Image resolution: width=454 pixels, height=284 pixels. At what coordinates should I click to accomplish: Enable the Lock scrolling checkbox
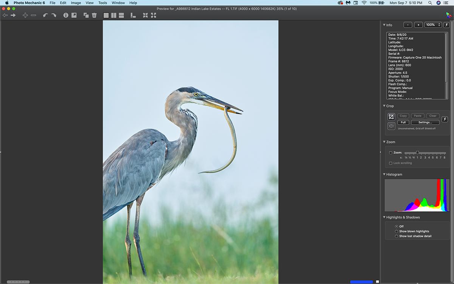[391, 163]
